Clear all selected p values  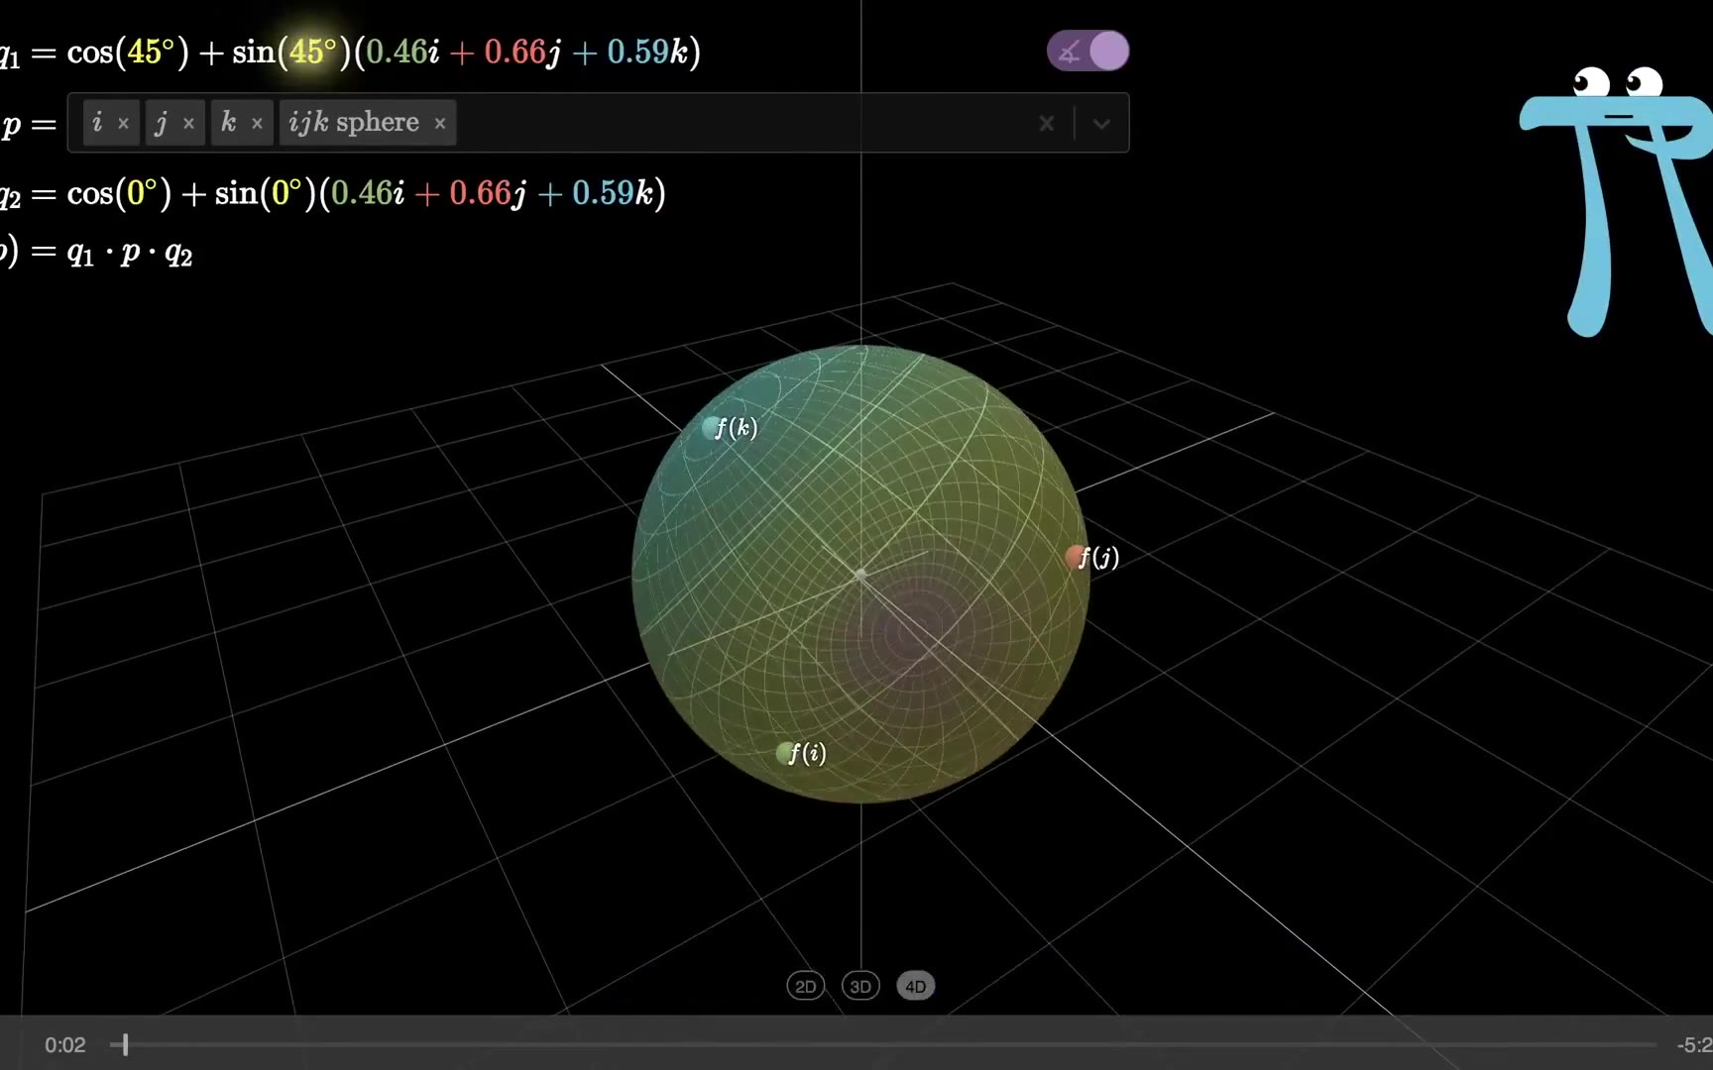pyautogui.click(x=1046, y=124)
